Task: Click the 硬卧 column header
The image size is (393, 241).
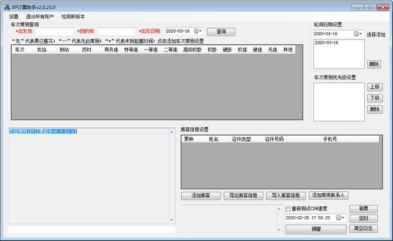Action: click(227, 50)
